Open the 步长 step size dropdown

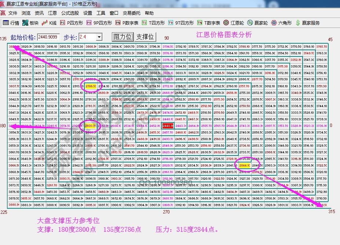(100, 37)
